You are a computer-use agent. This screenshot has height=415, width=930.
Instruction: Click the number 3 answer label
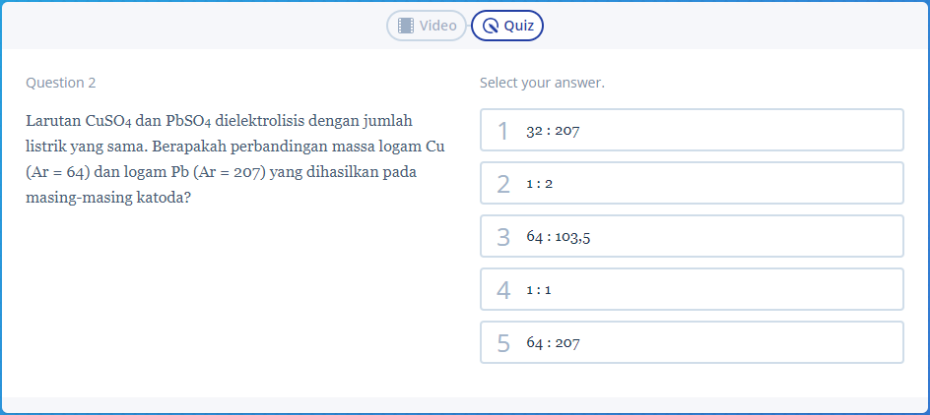tap(503, 237)
